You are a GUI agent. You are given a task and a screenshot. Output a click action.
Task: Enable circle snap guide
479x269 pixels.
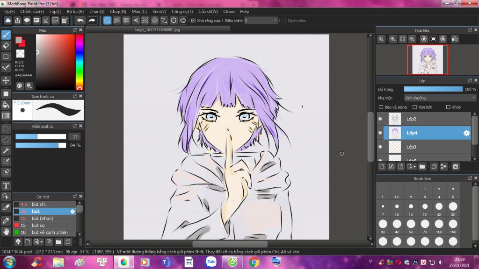pos(154,21)
